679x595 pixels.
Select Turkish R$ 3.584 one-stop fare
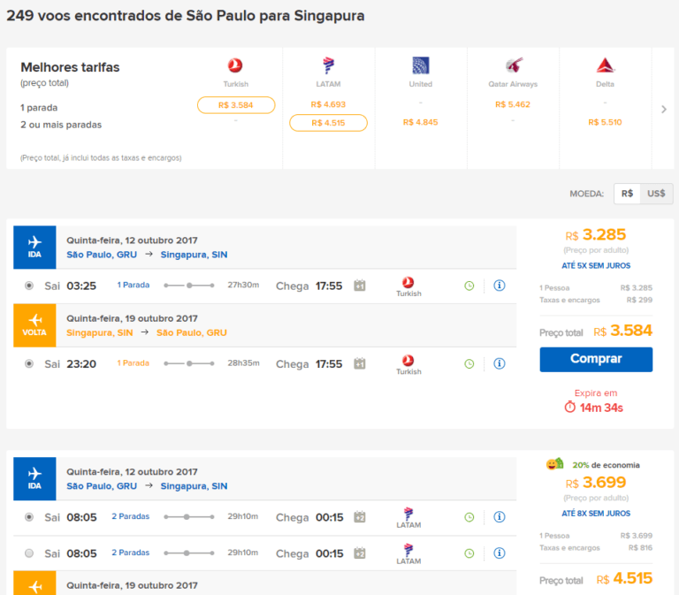point(236,105)
